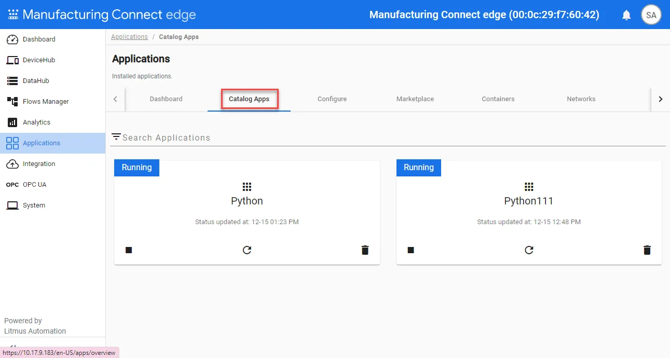Click Running badge on Python card

pos(136,168)
